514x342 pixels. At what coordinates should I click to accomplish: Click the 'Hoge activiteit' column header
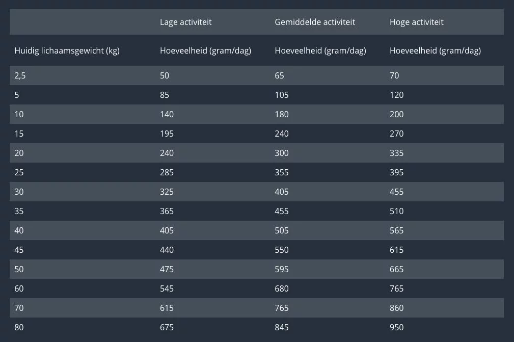click(x=416, y=22)
